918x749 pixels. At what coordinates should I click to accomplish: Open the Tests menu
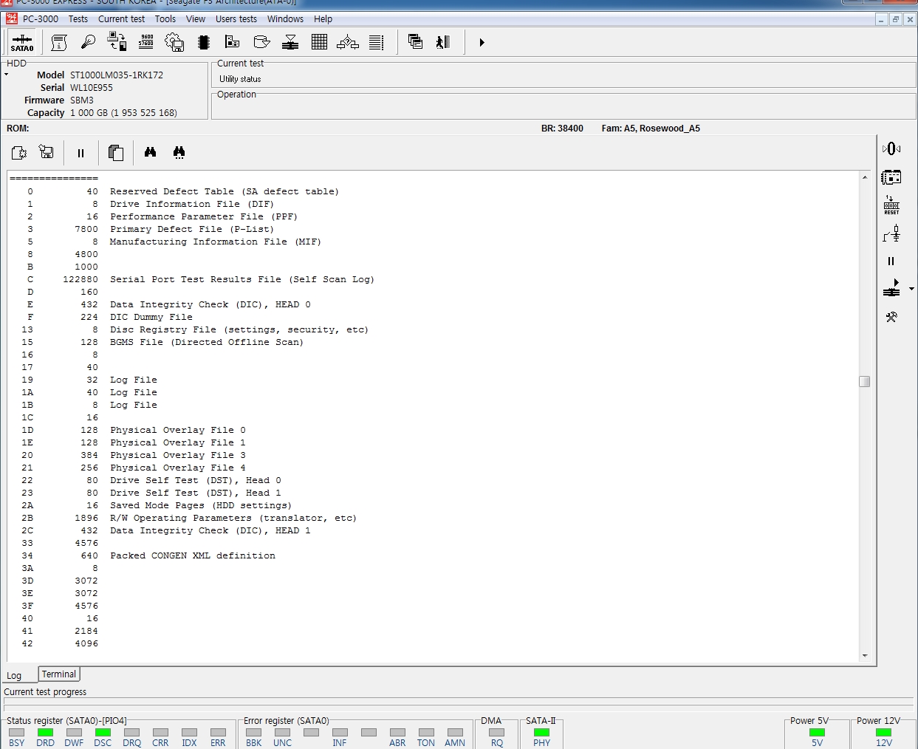78,19
